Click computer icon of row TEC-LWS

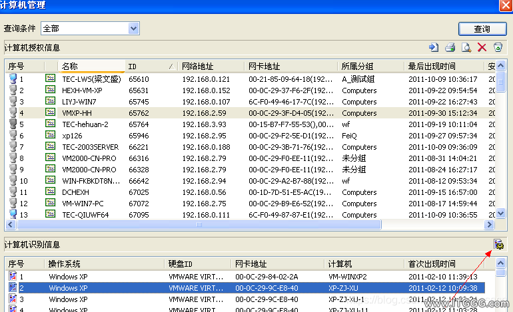[x=13, y=78]
